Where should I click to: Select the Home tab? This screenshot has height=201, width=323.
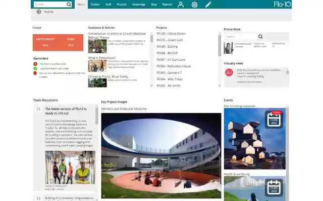point(81,5)
